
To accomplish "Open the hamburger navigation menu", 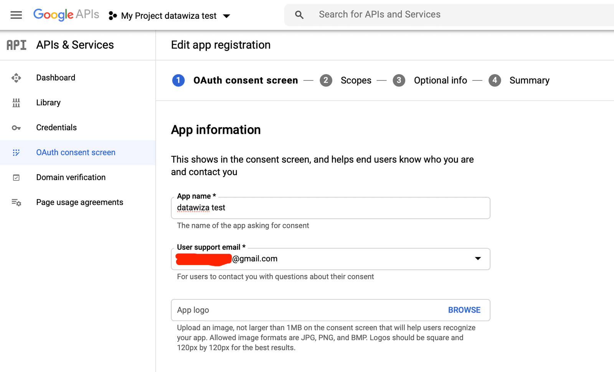I will (16, 15).
